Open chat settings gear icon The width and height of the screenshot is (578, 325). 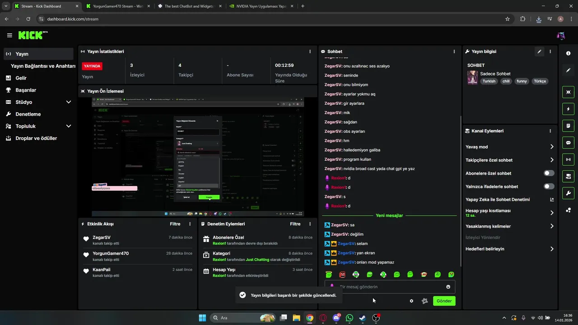click(x=411, y=301)
